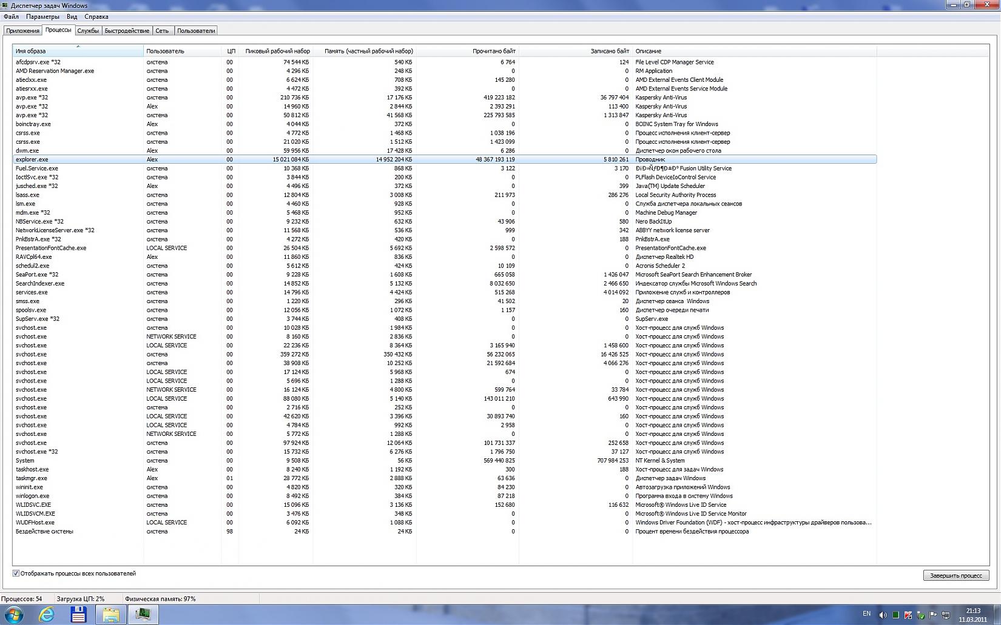Click the network connection tray icon
The width and height of the screenshot is (1001, 625).
point(946,615)
